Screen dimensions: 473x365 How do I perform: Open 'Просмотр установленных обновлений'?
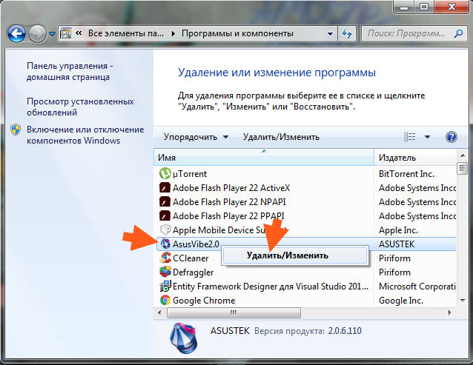(x=80, y=107)
